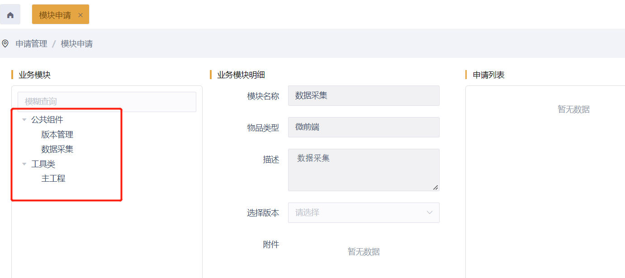Click the chevron arrow in 选择版本
Screen dimensions: 625x278
[x=429, y=212]
